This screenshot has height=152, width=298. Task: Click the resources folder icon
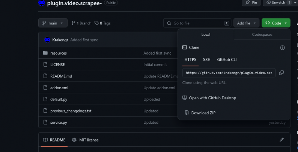(x=45, y=53)
